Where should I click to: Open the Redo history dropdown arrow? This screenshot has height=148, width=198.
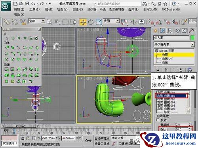46,4
